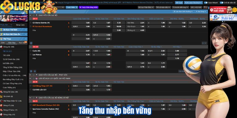Star the Cadiz match as favorite
The width and height of the screenshot is (237, 118).
[31, 51]
